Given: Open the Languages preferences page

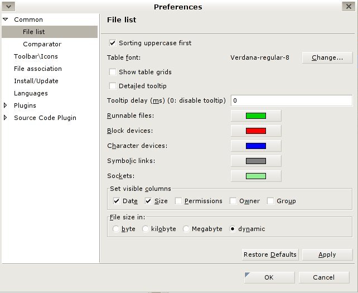Looking at the screenshot, I should (31, 93).
